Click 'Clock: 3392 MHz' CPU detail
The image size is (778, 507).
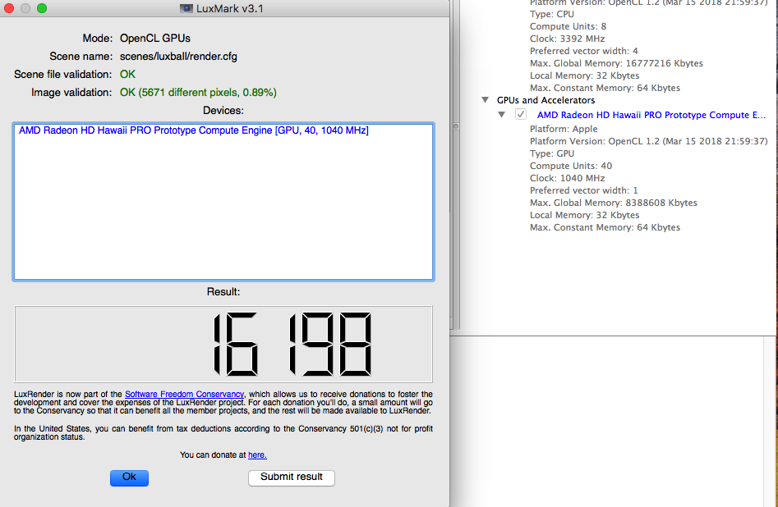(x=567, y=39)
